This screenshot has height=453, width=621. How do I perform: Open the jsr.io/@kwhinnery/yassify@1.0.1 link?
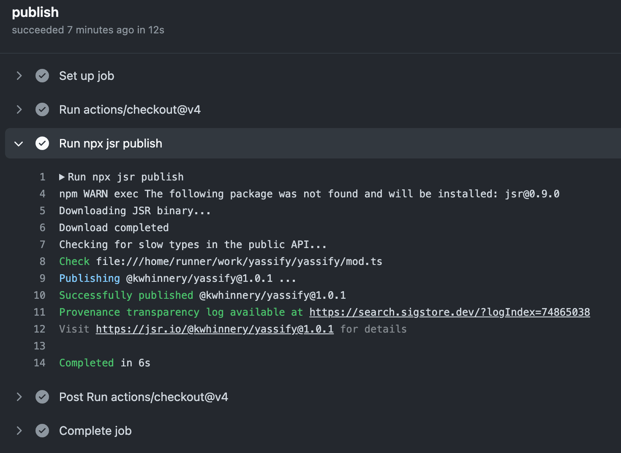pyautogui.click(x=215, y=329)
